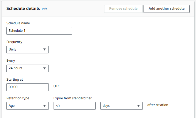This screenshot has height=118, width=196.
Task: Expand the Every dropdown showing 24 hours
Action: tap(28, 68)
